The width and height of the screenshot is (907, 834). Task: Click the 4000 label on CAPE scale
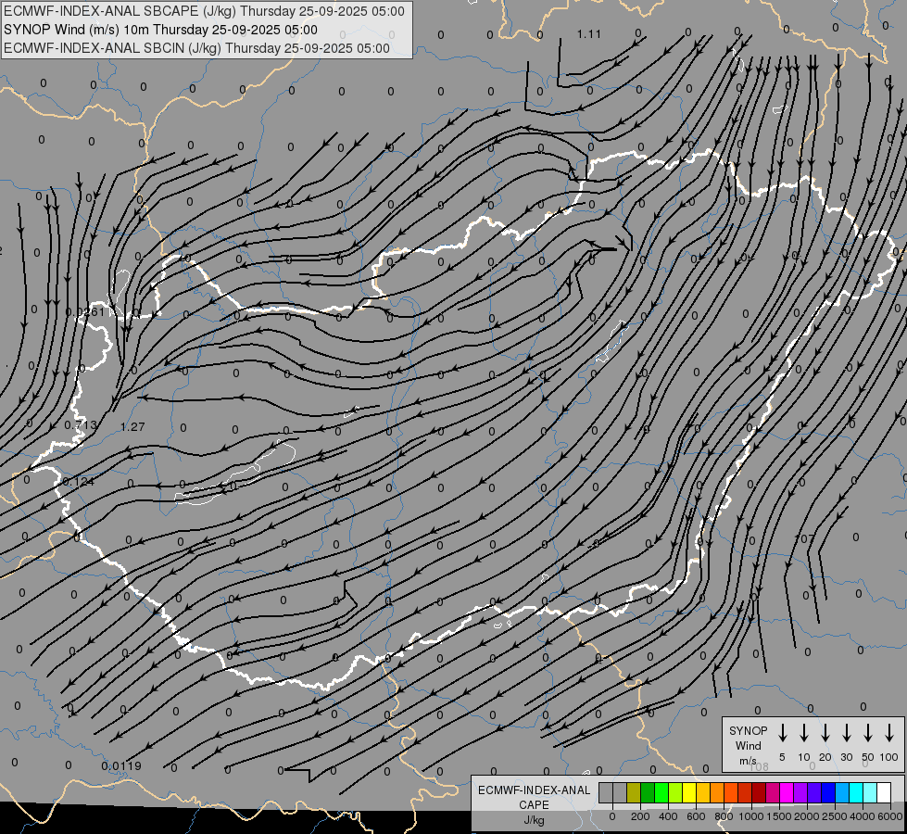[x=863, y=816]
